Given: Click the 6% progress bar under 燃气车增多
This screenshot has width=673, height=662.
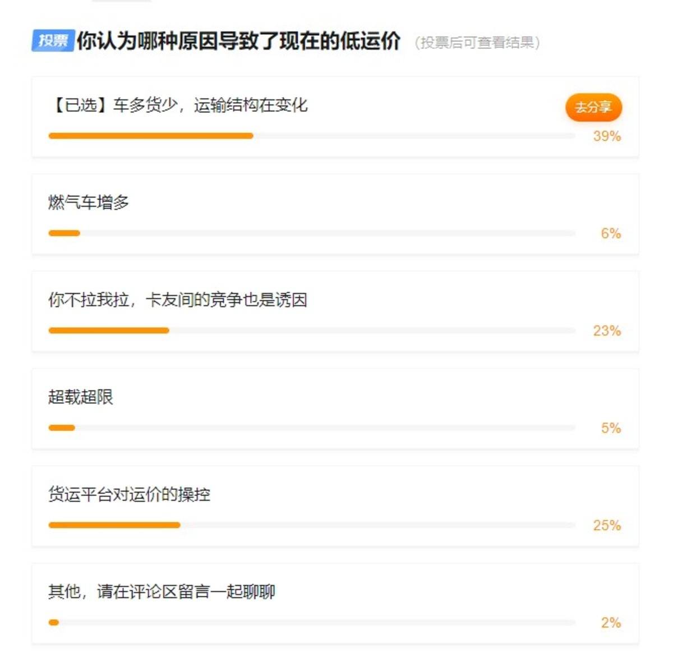Looking at the screenshot, I should click(64, 233).
